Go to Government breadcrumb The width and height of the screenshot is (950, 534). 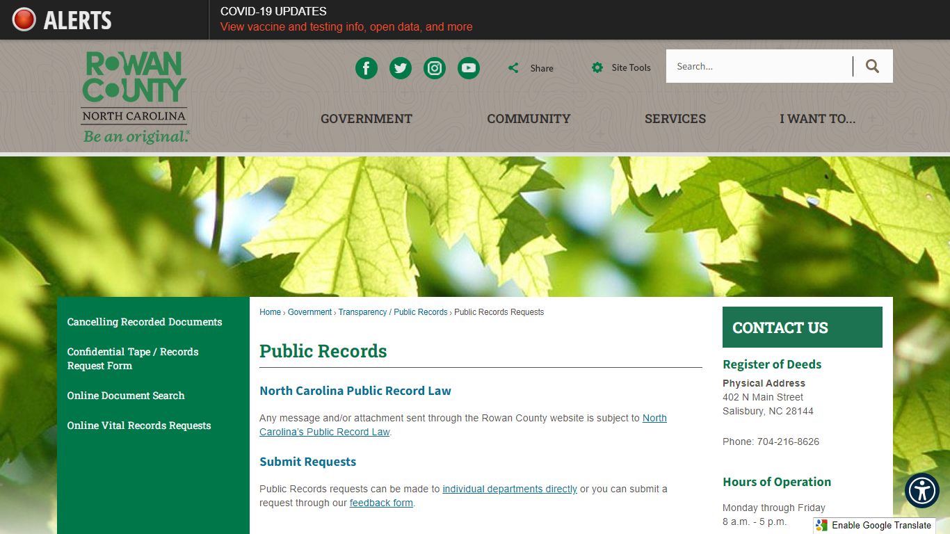309,312
